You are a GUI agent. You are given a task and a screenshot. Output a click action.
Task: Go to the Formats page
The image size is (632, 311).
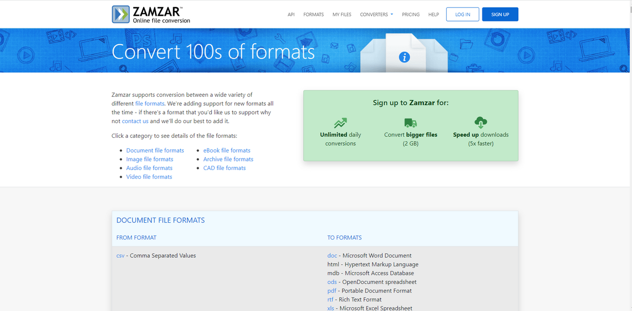click(313, 15)
